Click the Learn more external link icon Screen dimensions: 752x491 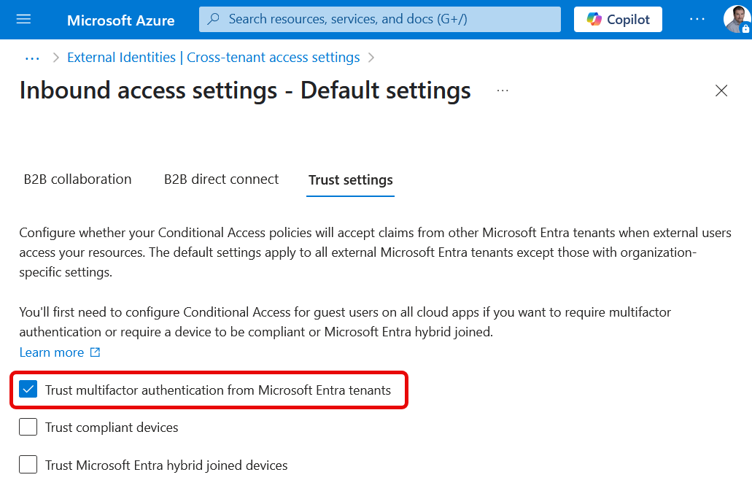click(x=95, y=352)
